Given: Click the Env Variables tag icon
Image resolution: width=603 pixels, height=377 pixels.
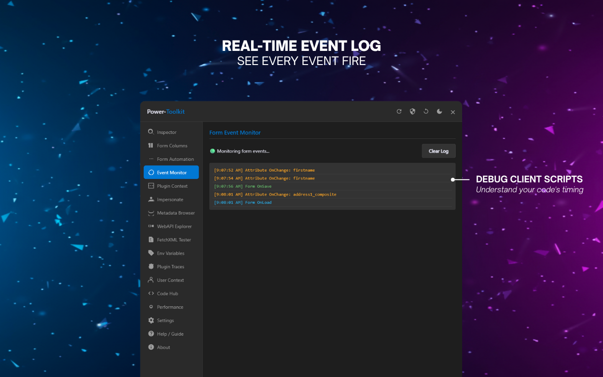Looking at the screenshot, I should (x=151, y=253).
